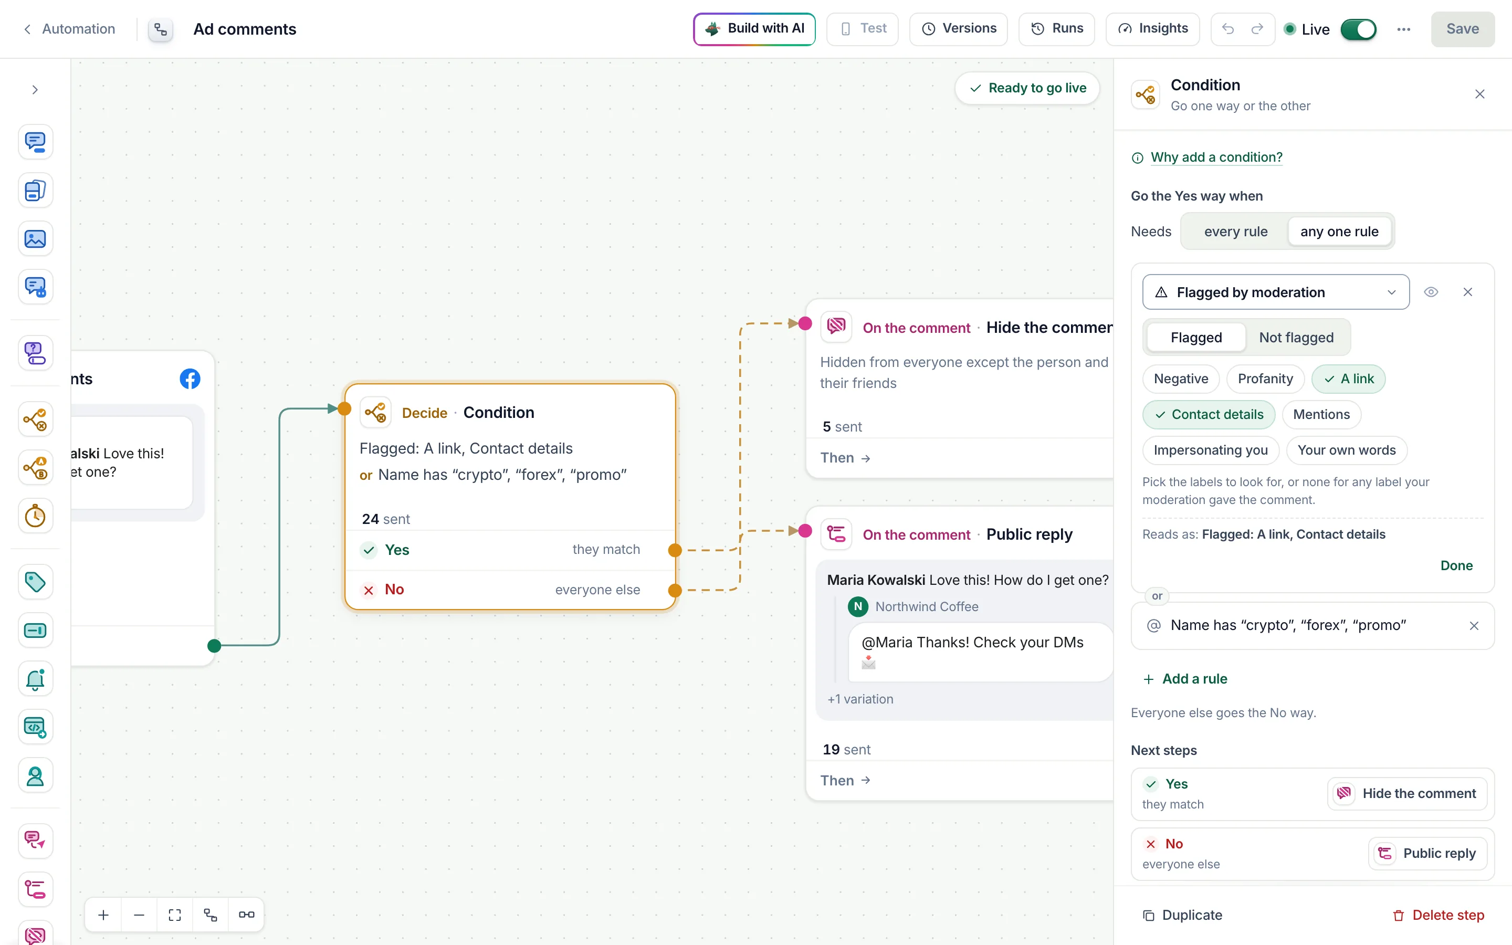Open Insights
The width and height of the screenshot is (1512, 945).
point(1153,29)
